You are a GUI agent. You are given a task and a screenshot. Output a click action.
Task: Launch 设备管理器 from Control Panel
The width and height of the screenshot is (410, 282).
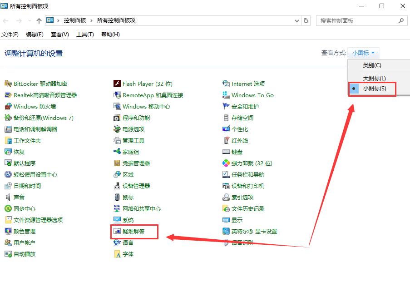[x=135, y=186]
